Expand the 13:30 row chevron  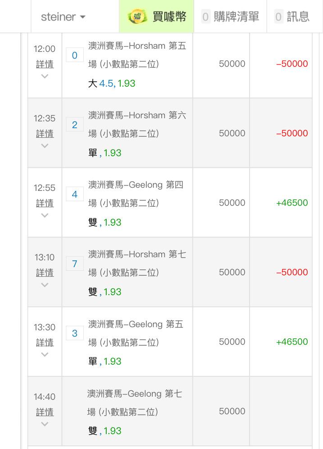point(45,355)
